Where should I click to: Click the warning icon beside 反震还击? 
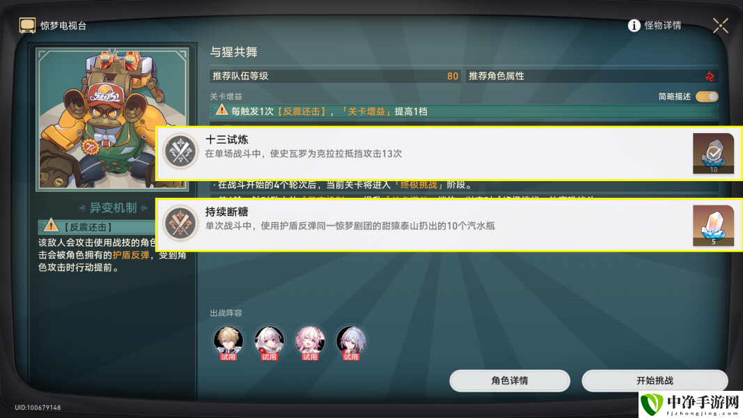[51, 226]
